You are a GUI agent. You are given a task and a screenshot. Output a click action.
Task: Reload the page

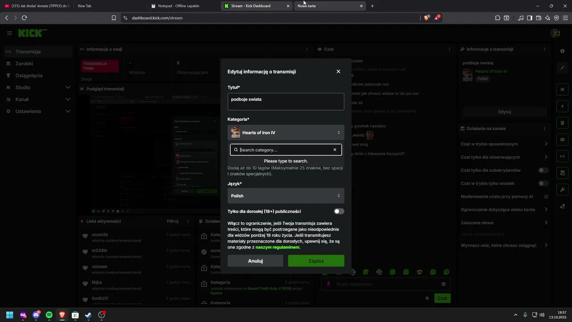[x=24, y=18]
